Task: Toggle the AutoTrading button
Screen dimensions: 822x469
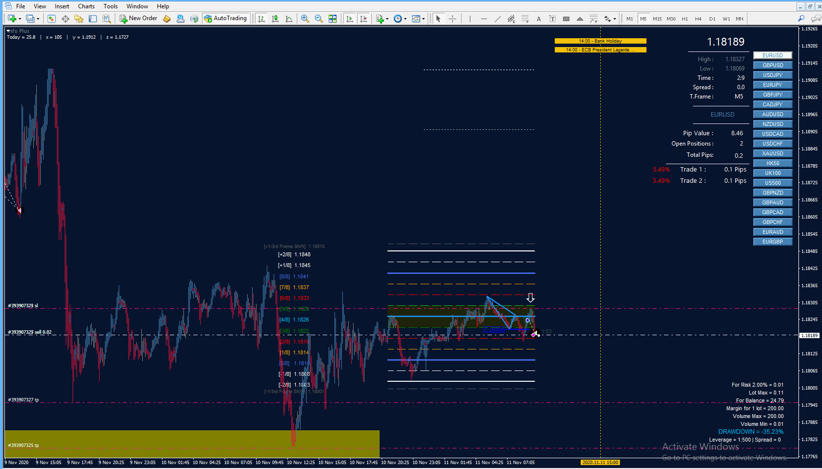Action: [225, 19]
